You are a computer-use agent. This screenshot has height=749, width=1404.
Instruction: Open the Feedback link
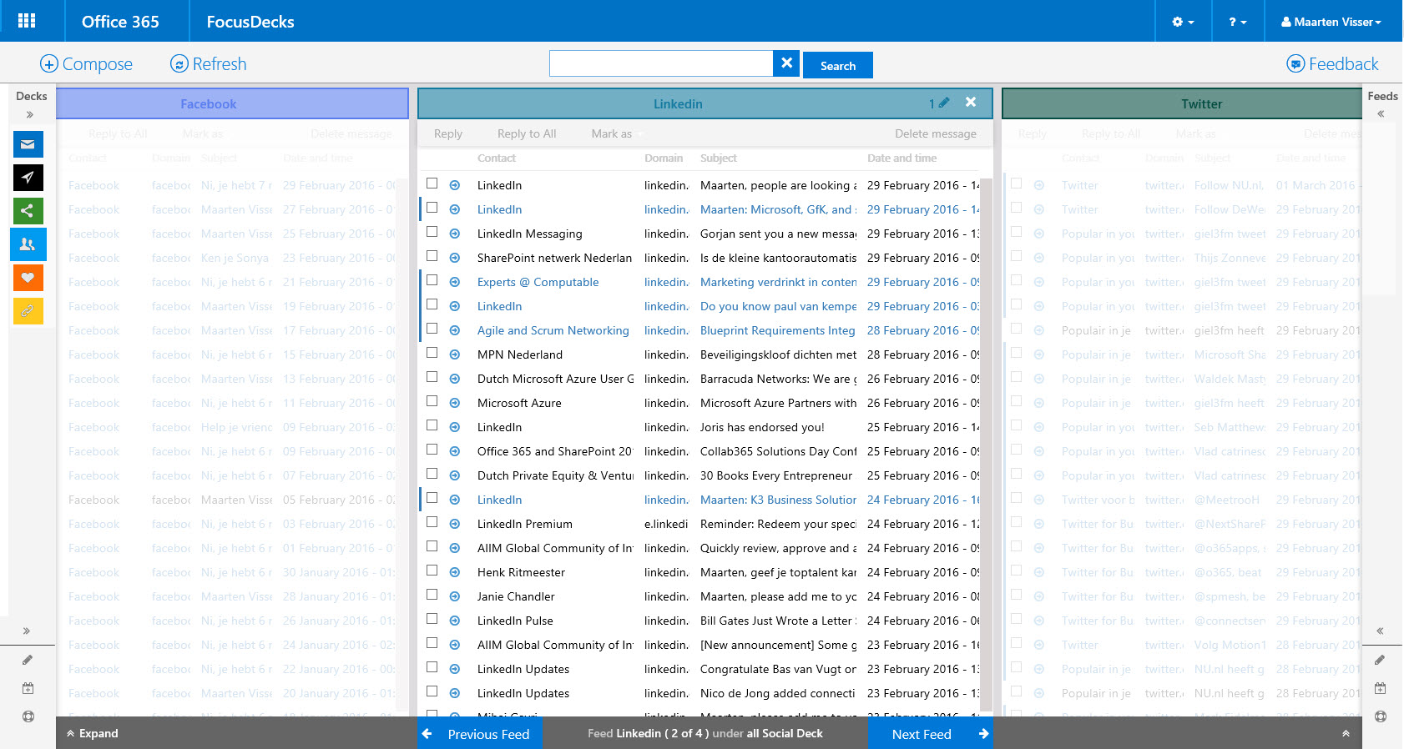[x=1332, y=64]
